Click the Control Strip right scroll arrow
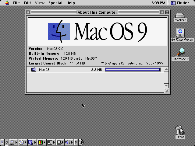The height and width of the screenshot is (146, 195). click(x=76, y=142)
